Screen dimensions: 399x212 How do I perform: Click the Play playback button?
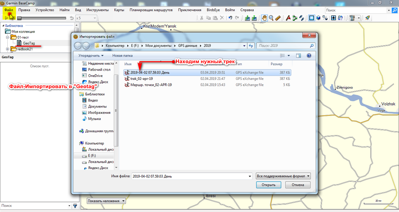[7, 18]
